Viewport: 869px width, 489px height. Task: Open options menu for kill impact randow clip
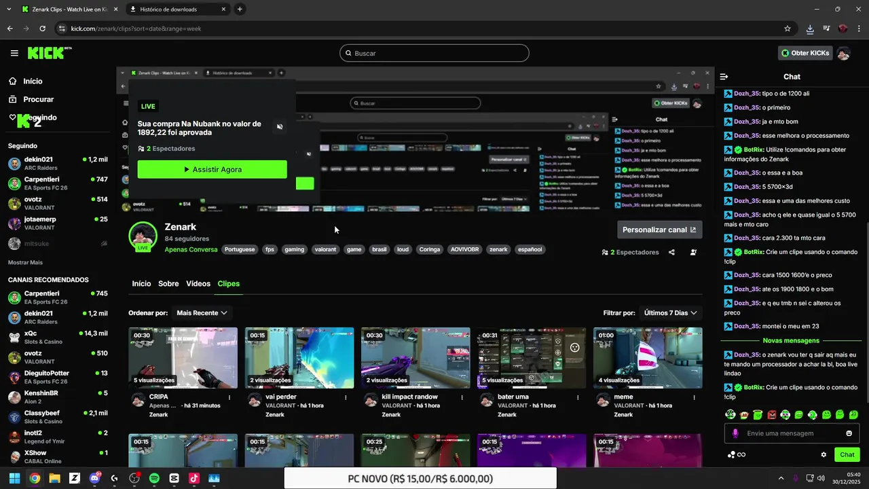pyautogui.click(x=462, y=397)
